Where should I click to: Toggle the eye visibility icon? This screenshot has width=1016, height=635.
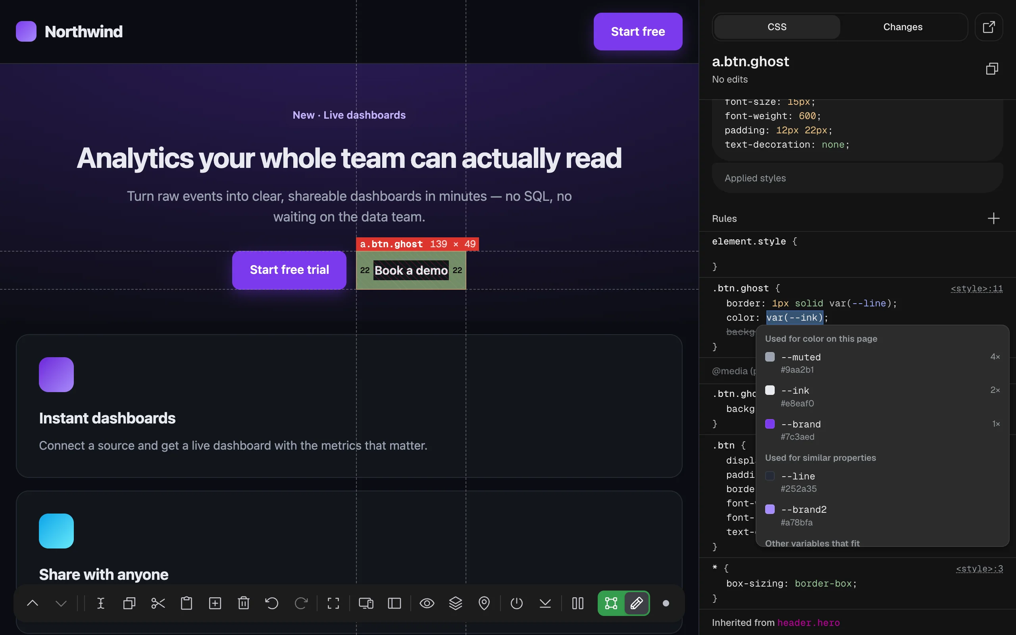[x=427, y=604]
